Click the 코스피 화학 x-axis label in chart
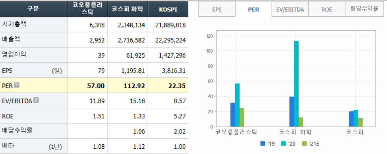387x154 pixels. (295, 132)
